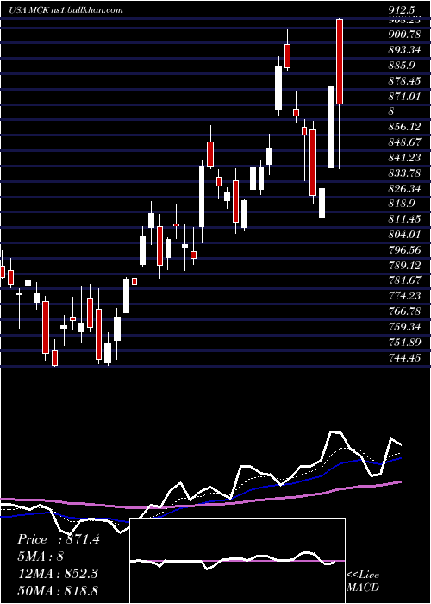This screenshot has width=431, height=604.
Task: Select the 871.01 price axis label
Action: coord(404,97)
